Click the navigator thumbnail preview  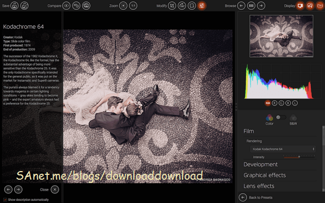pos(282,36)
